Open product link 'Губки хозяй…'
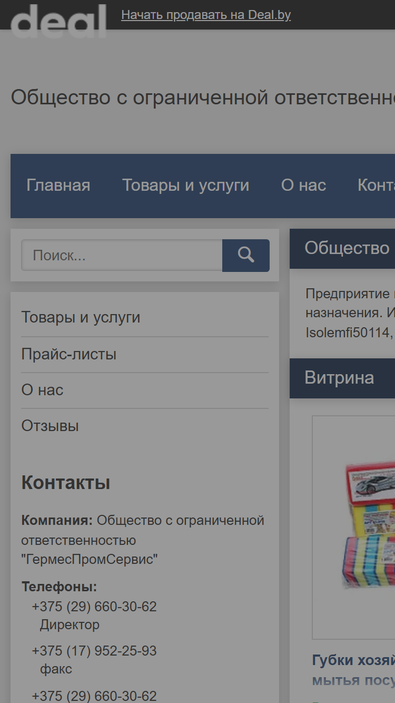This screenshot has height=703, width=395. coord(353,670)
